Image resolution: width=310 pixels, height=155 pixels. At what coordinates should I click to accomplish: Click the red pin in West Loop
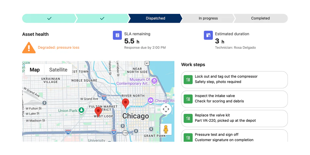(98, 112)
